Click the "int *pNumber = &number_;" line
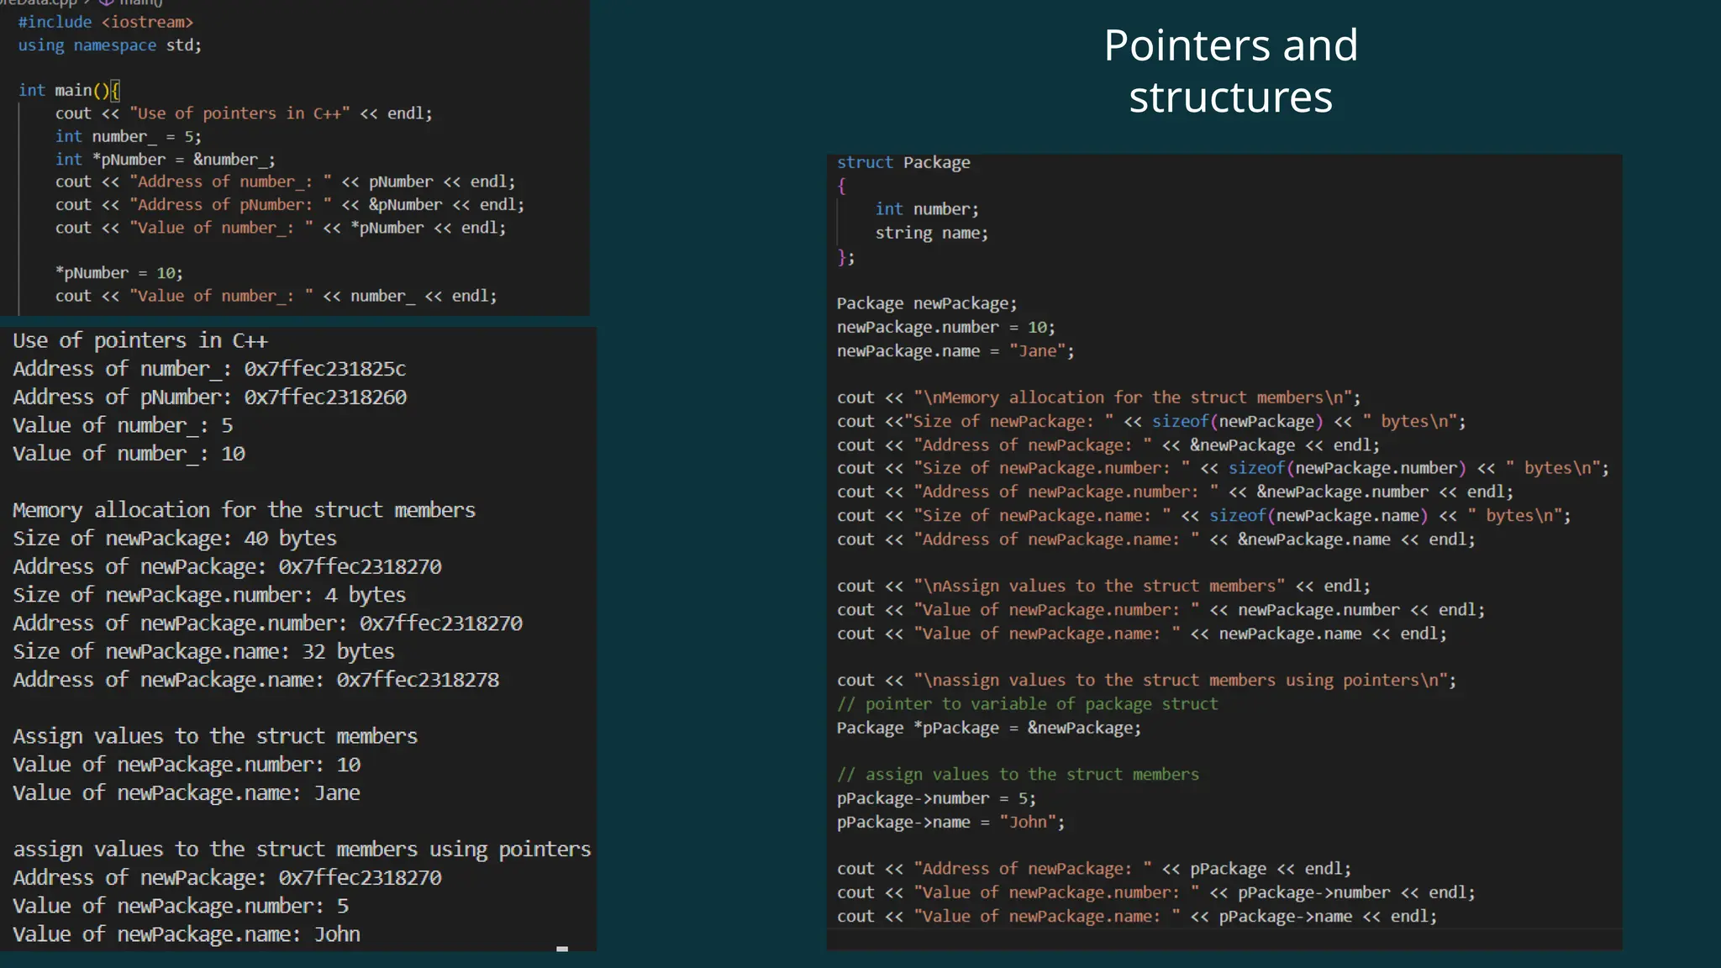The height and width of the screenshot is (968, 1721). pyautogui.click(x=166, y=159)
